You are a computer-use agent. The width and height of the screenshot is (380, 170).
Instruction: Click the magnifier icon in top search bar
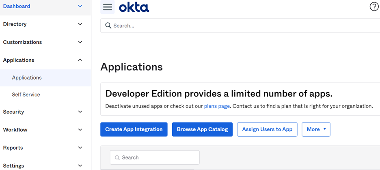(108, 26)
